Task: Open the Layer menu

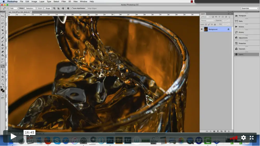Action: click(42, 1)
